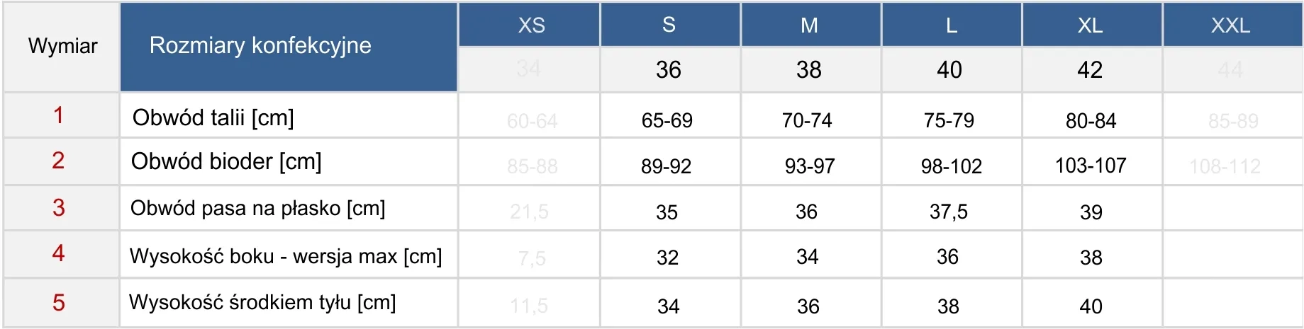Click the XS size column header

coord(531,25)
